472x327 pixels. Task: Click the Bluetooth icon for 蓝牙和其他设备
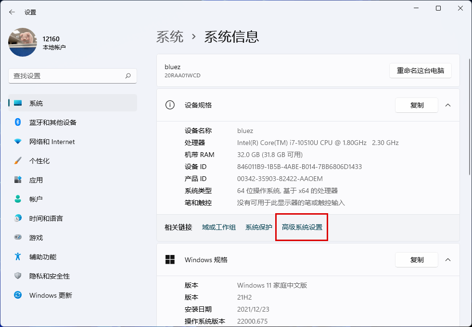point(18,122)
